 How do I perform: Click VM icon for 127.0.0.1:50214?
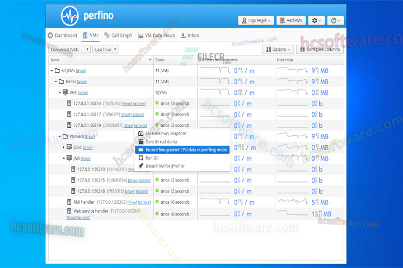click(69, 103)
